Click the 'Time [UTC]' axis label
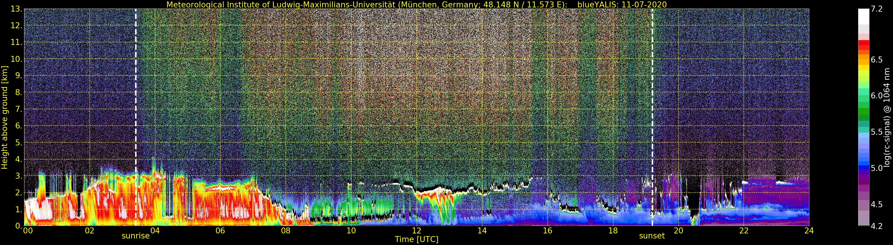 coord(416,239)
